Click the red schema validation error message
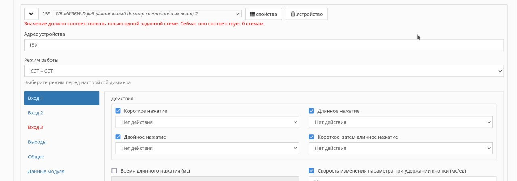The height and width of the screenshot is (181, 517). 145,24
